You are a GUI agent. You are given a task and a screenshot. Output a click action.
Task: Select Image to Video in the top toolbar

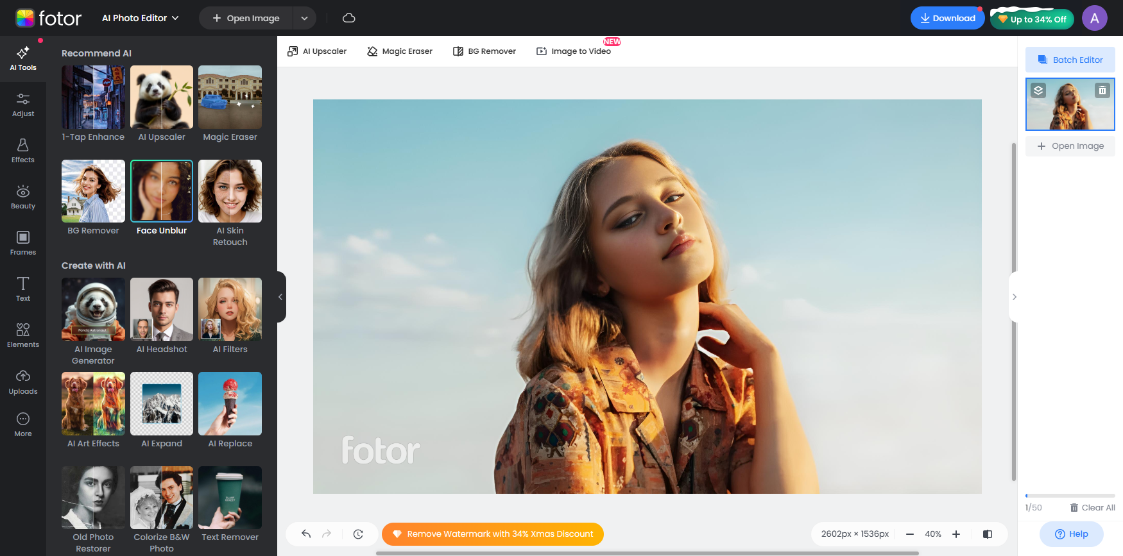[x=574, y=51]
